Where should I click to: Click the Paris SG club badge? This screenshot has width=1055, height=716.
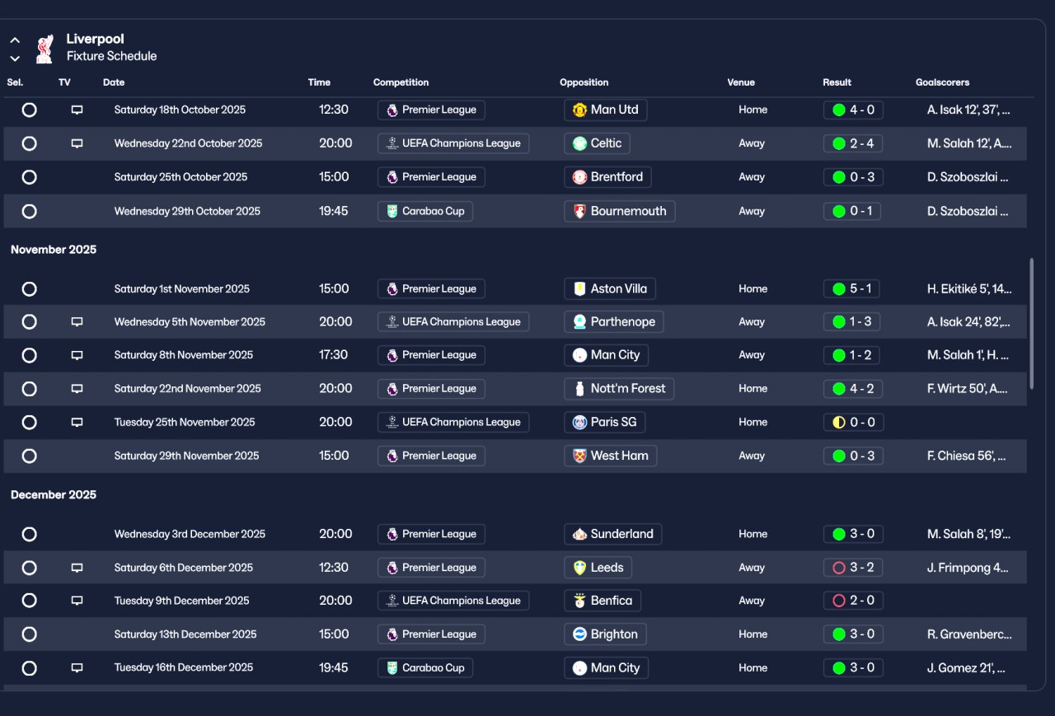tap(580, 422)
